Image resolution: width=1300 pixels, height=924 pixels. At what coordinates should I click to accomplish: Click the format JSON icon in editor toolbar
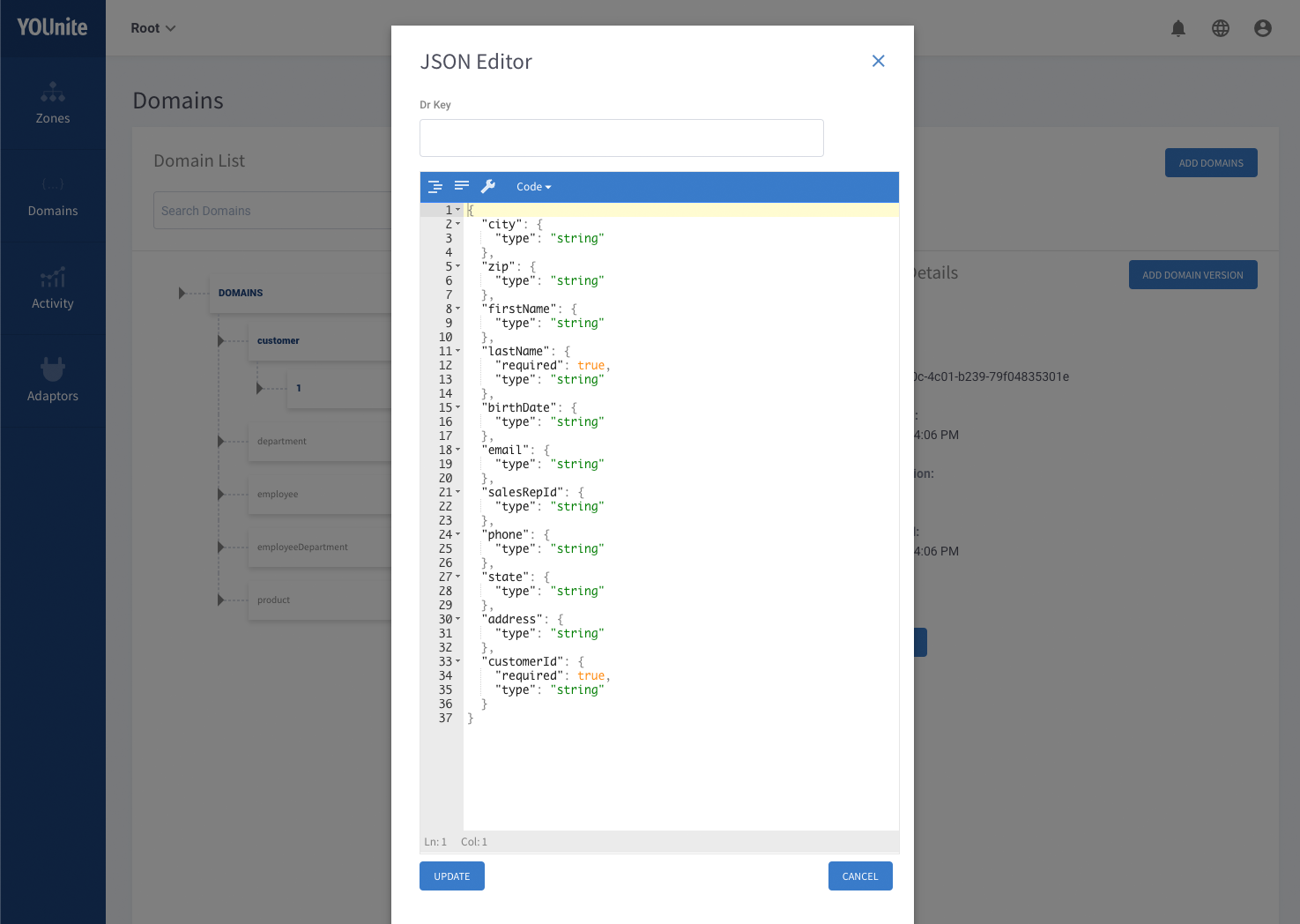pos(435,187)
